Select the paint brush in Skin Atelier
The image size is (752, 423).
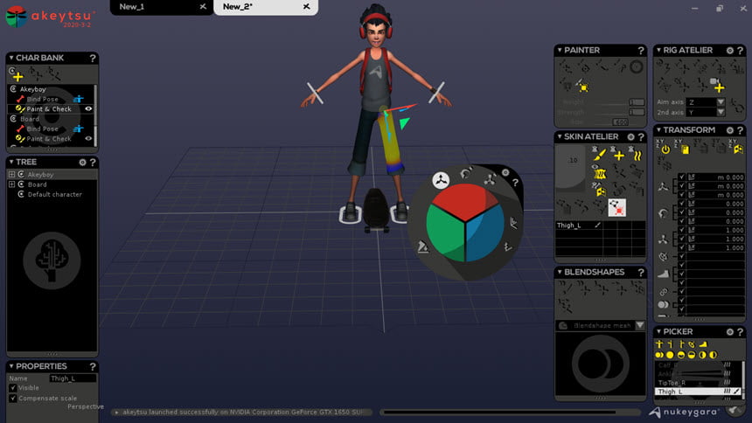click(x=599, y=155)
